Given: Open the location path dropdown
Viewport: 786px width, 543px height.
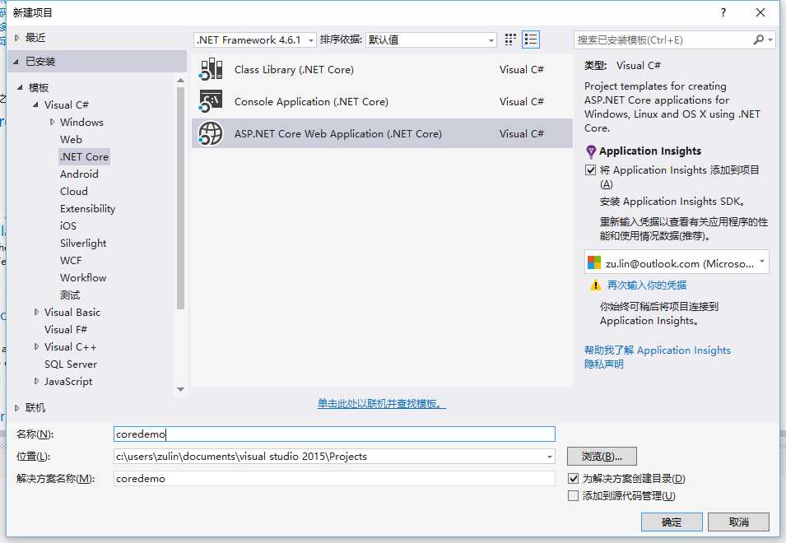Looking at the screenshot, I should [x=550, y=457].
